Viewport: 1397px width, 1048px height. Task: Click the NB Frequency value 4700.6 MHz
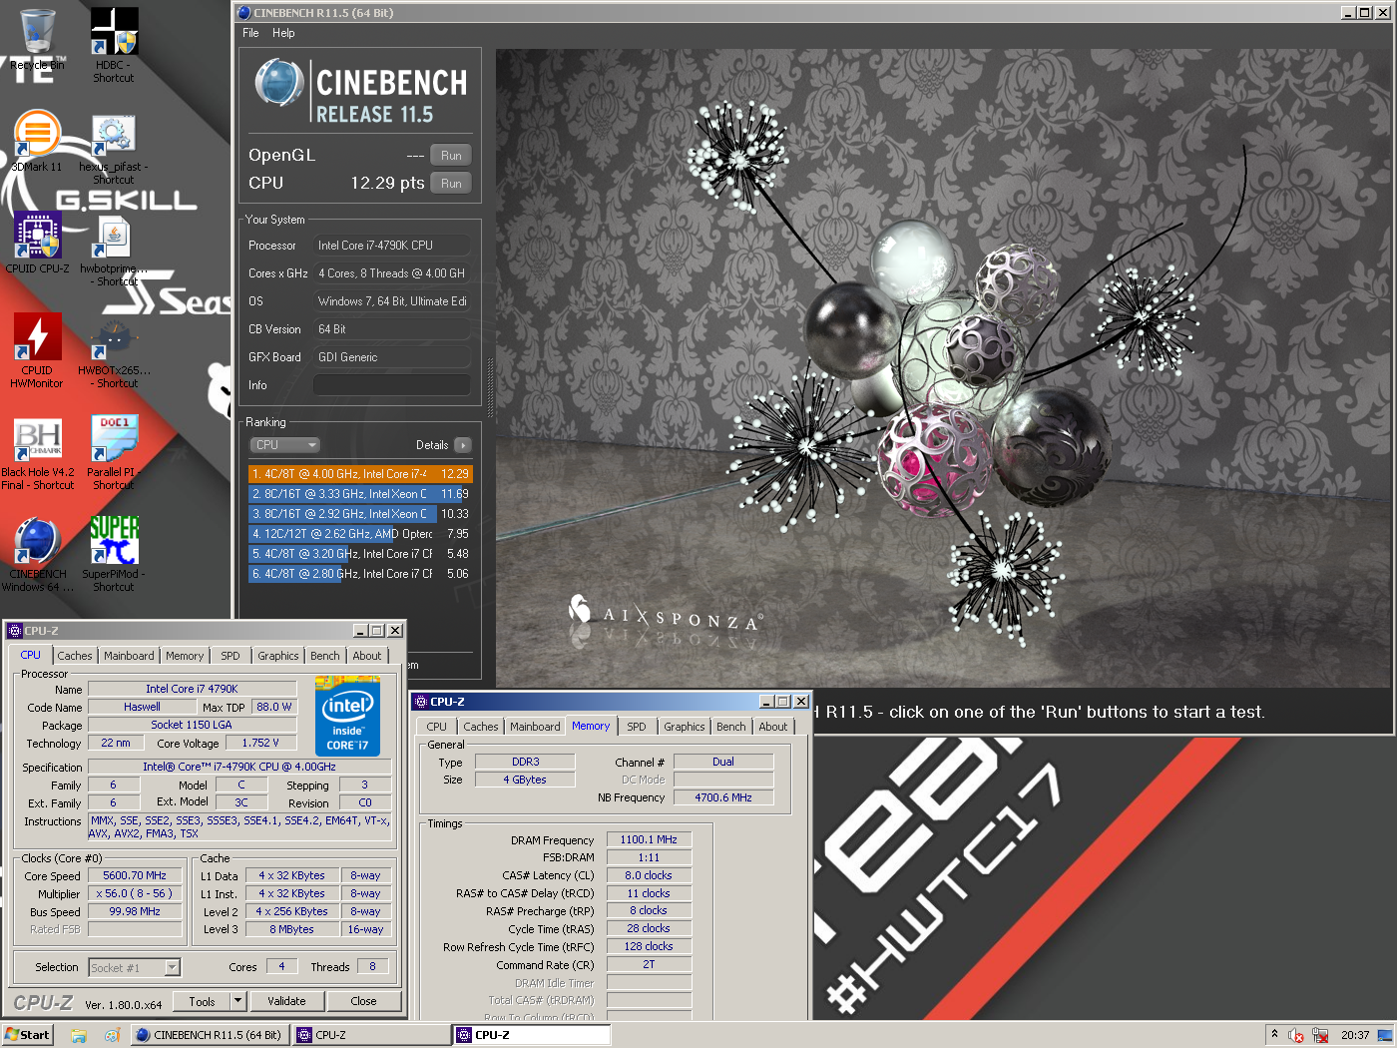click(723, 797)
